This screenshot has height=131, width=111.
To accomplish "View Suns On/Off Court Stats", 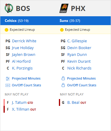I will (x=82, y=85).
